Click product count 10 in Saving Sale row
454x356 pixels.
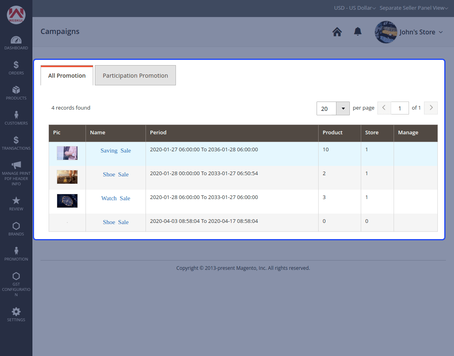[326, 150]
